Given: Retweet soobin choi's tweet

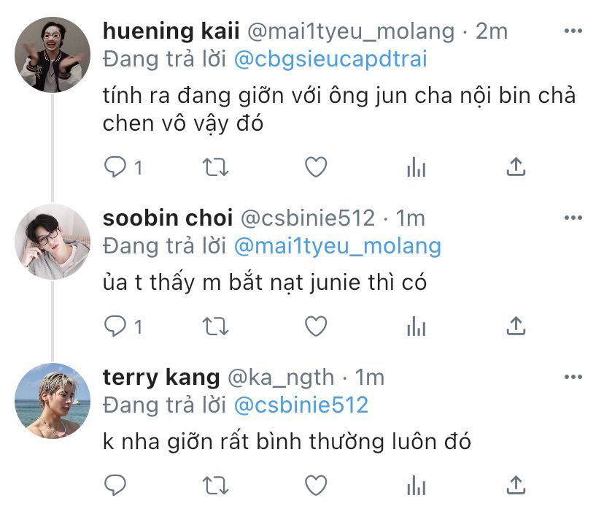Looking at the screenshot, I should coord(215,325).
